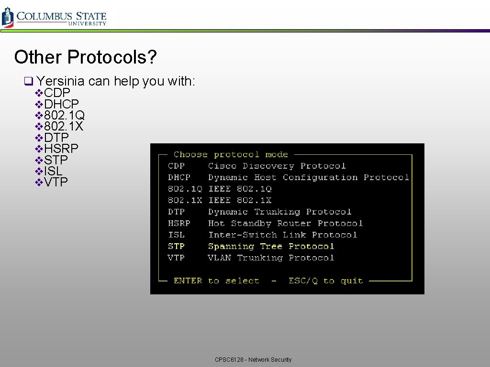
Task: Select the ISL bullet in the list
Action: coord(49,171)
